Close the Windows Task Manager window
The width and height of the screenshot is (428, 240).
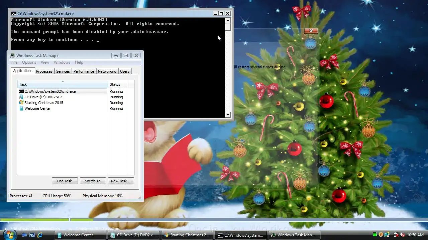136,56
